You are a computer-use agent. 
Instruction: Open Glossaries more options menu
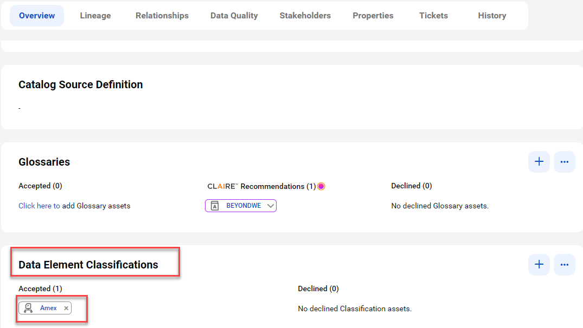click(565, 162)
